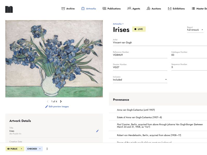Viewport: 207px width, 155px height.
Task: Click the Publications books icon
Action: [x=104, y=9]
